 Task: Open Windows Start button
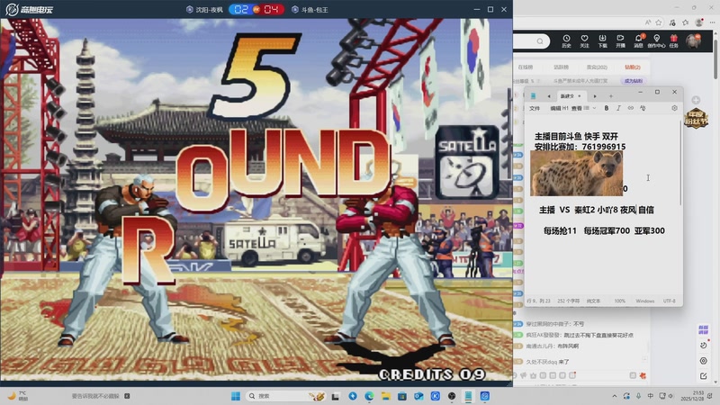coord(236,396)
